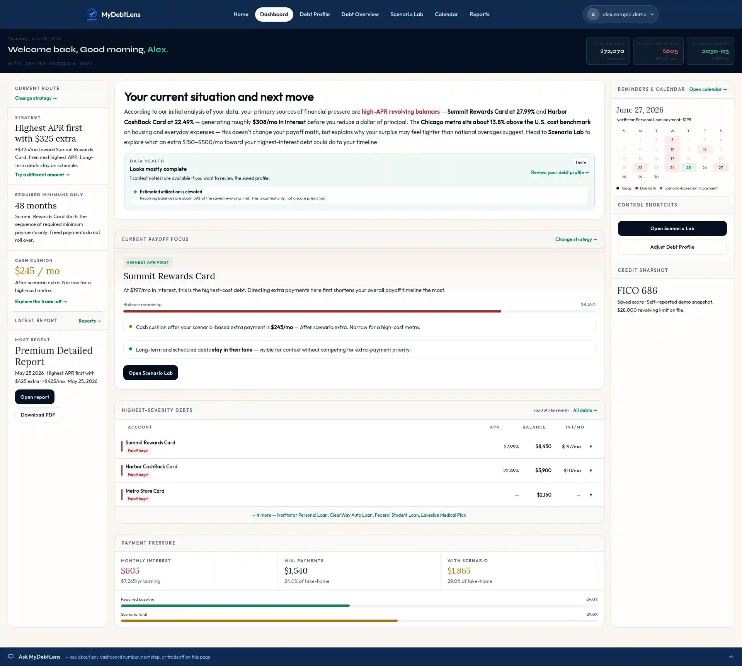Screen dimensions: 742x666
Task: Click the Estimated utilization is elevated note
Action: pyautogui.click(x=359, y=195)
